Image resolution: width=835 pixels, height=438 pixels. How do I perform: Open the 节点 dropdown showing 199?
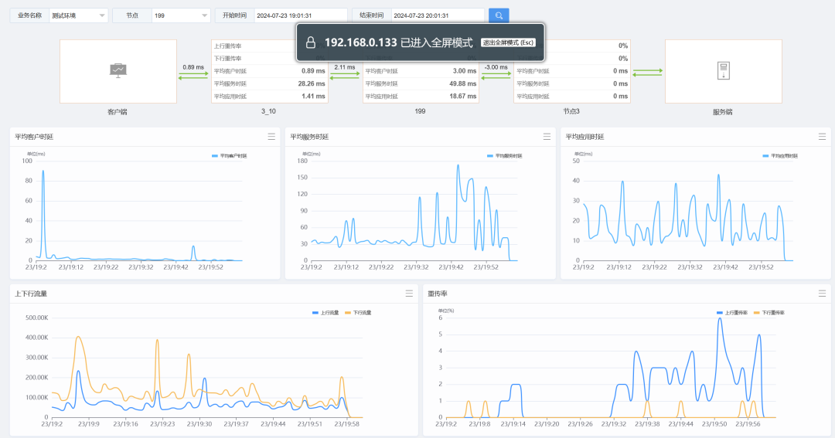pyautogui.click(x=181, y=15)
